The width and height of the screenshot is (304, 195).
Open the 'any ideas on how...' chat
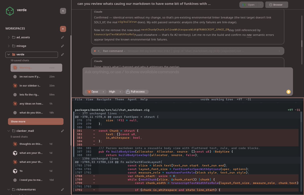coord(36,103)
